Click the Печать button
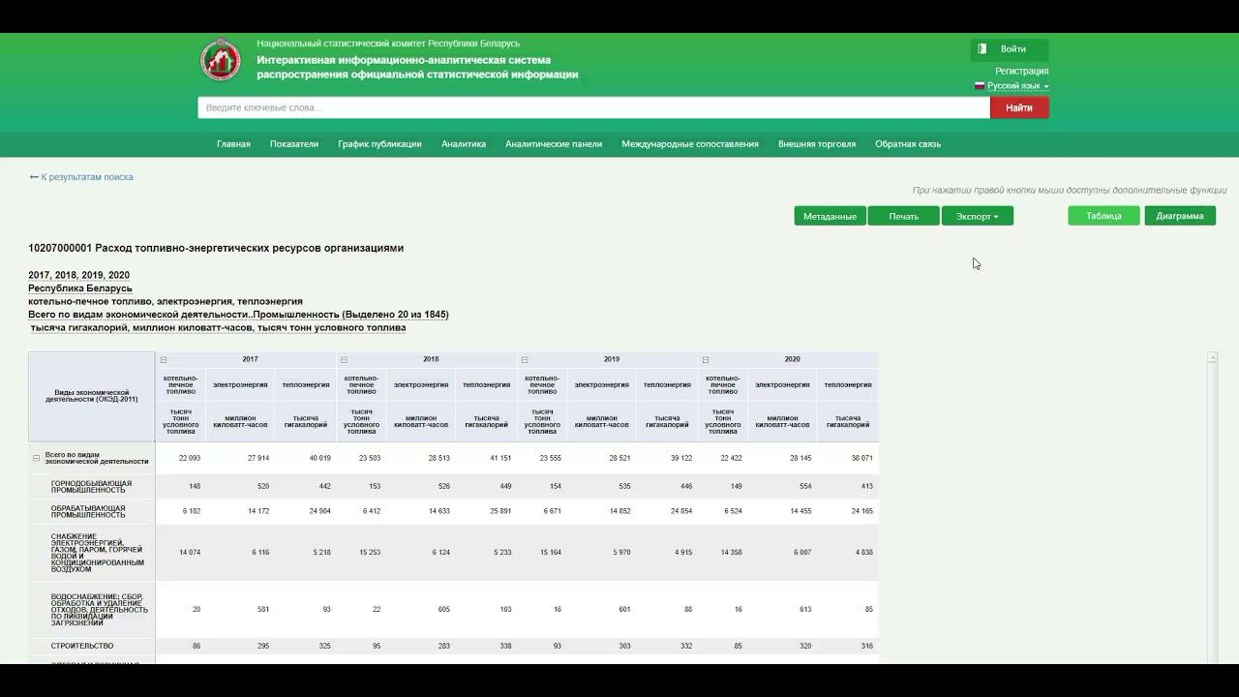Image resolution: width=1239 pixels, height=697 pixels. point(903,216)
